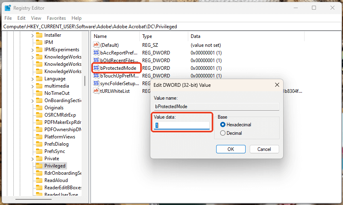Click the (Default) row's REG_SZ type cell
The height and width of the screenshot is (205, 343).
pyautogui.click(x=149, y=45)
